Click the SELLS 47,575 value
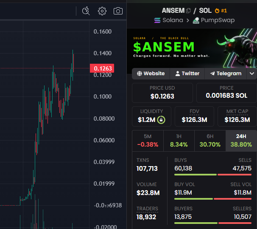Viewport: 257px width, 229px height. tap(242, 168)
